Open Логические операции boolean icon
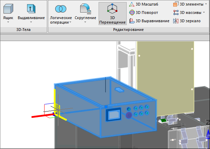The width and height of the screenshot is (210, 149). click(x=61, y=9)
